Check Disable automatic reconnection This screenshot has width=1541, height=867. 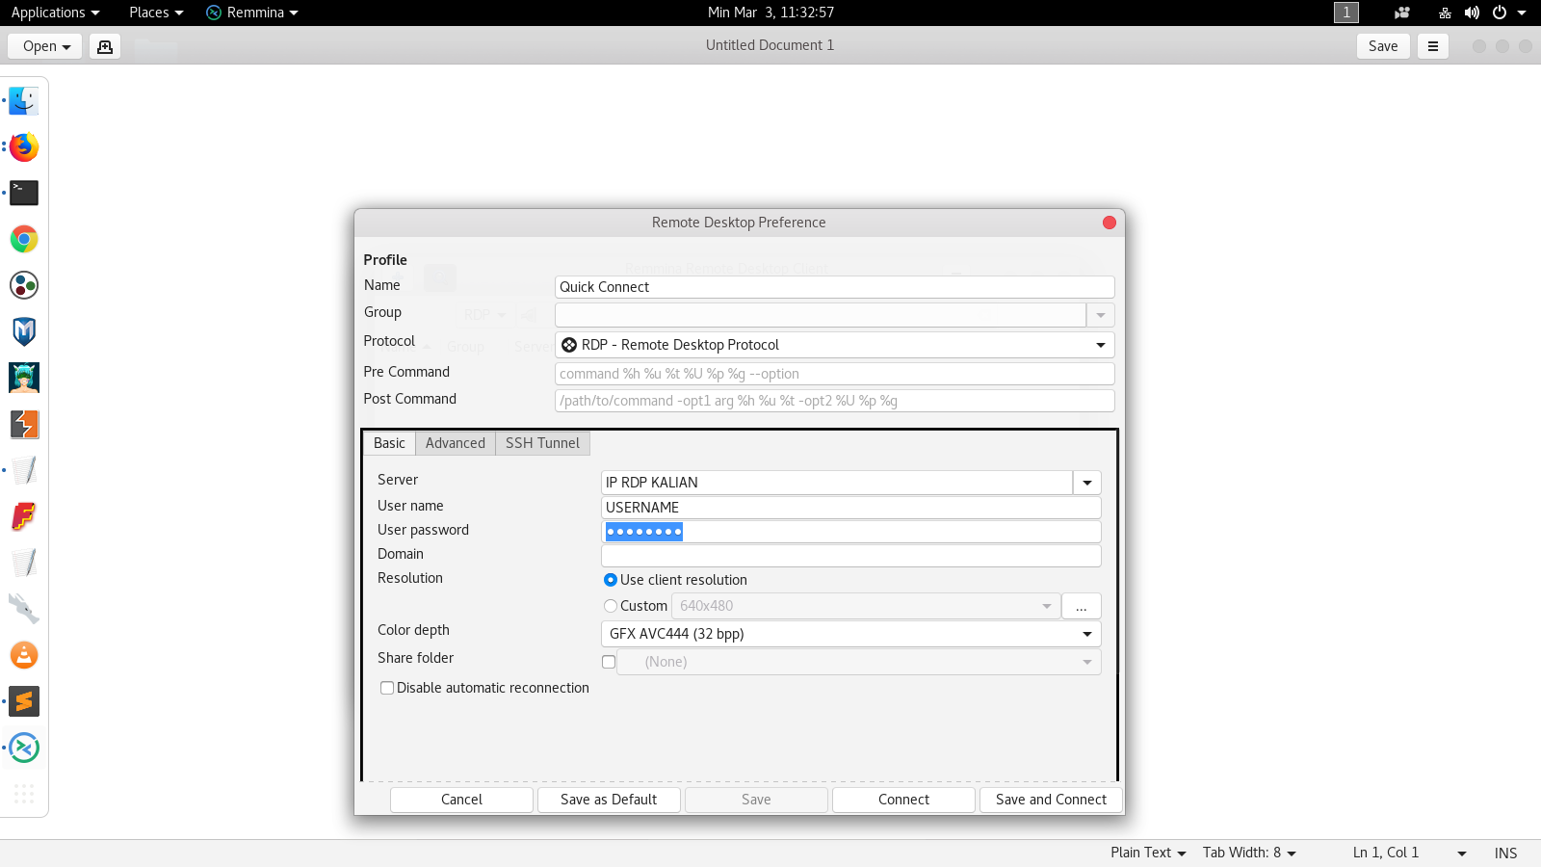click(x=387, y=688)
